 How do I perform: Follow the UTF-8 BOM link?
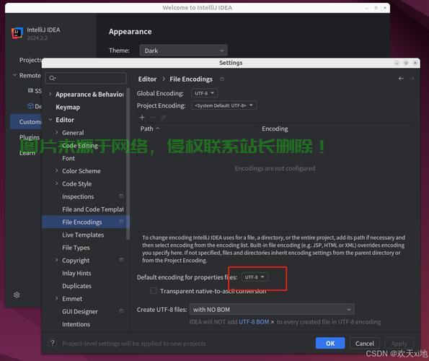point(254,322)
